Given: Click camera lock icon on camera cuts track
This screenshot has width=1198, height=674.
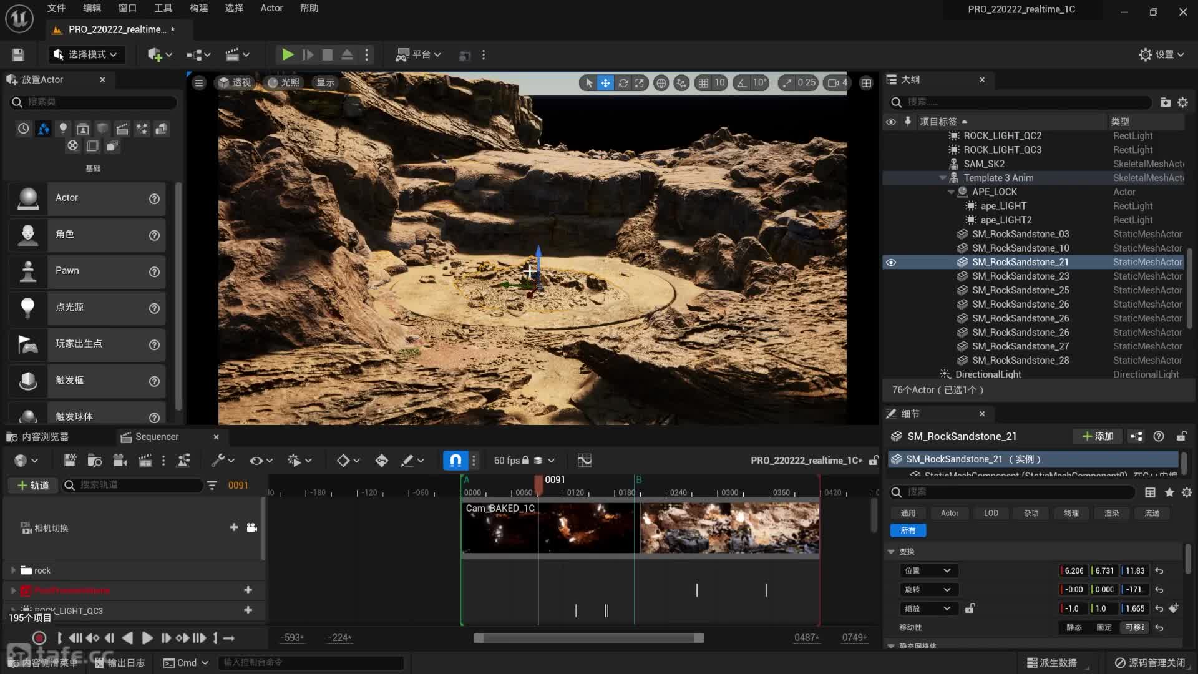Looking at the screenshot, I should click(251, 528).
